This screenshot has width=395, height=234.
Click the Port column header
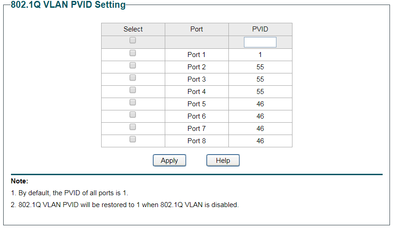pos(196,29)
